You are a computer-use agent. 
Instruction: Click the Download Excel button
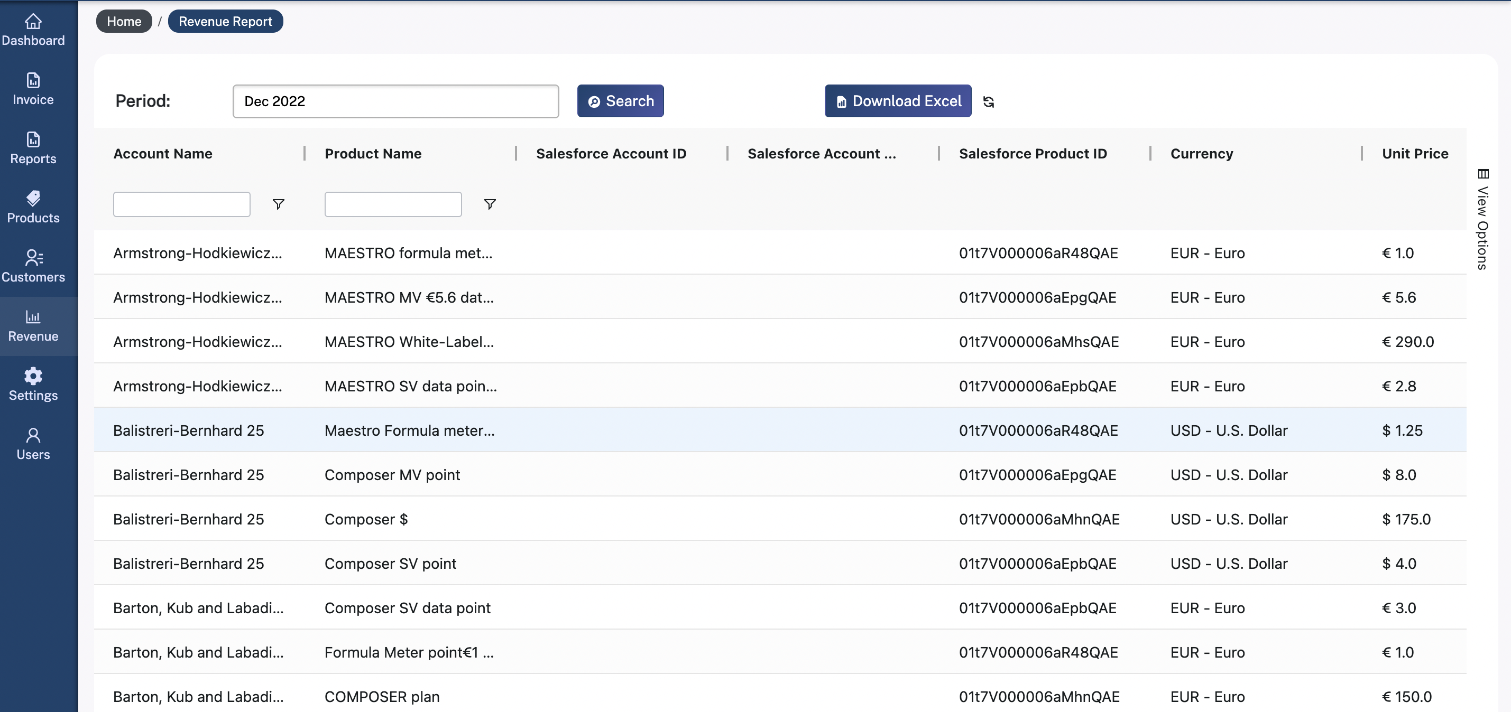[x=897, y=100]
